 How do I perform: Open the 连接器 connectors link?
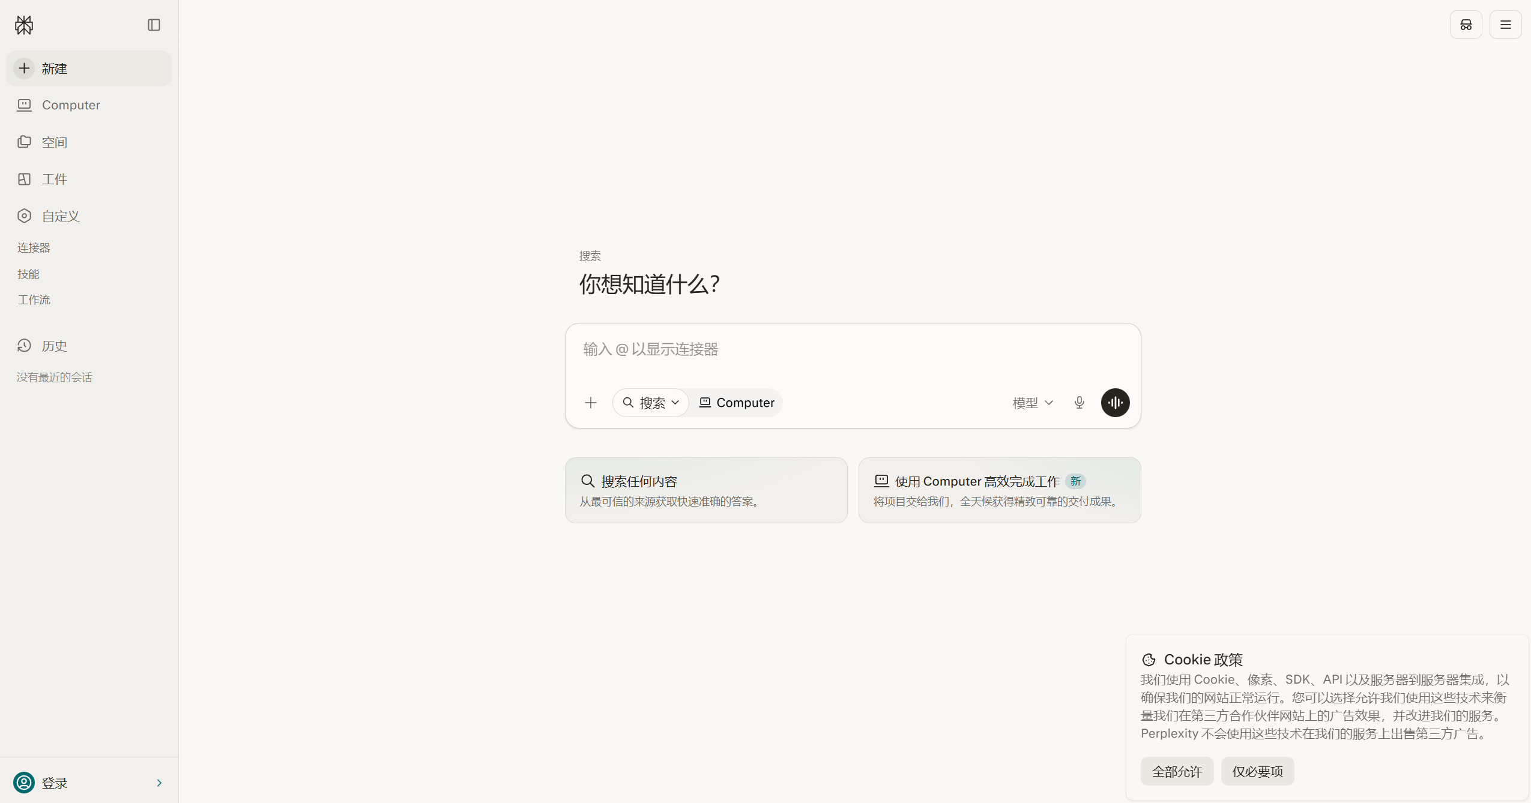[34, 248]
